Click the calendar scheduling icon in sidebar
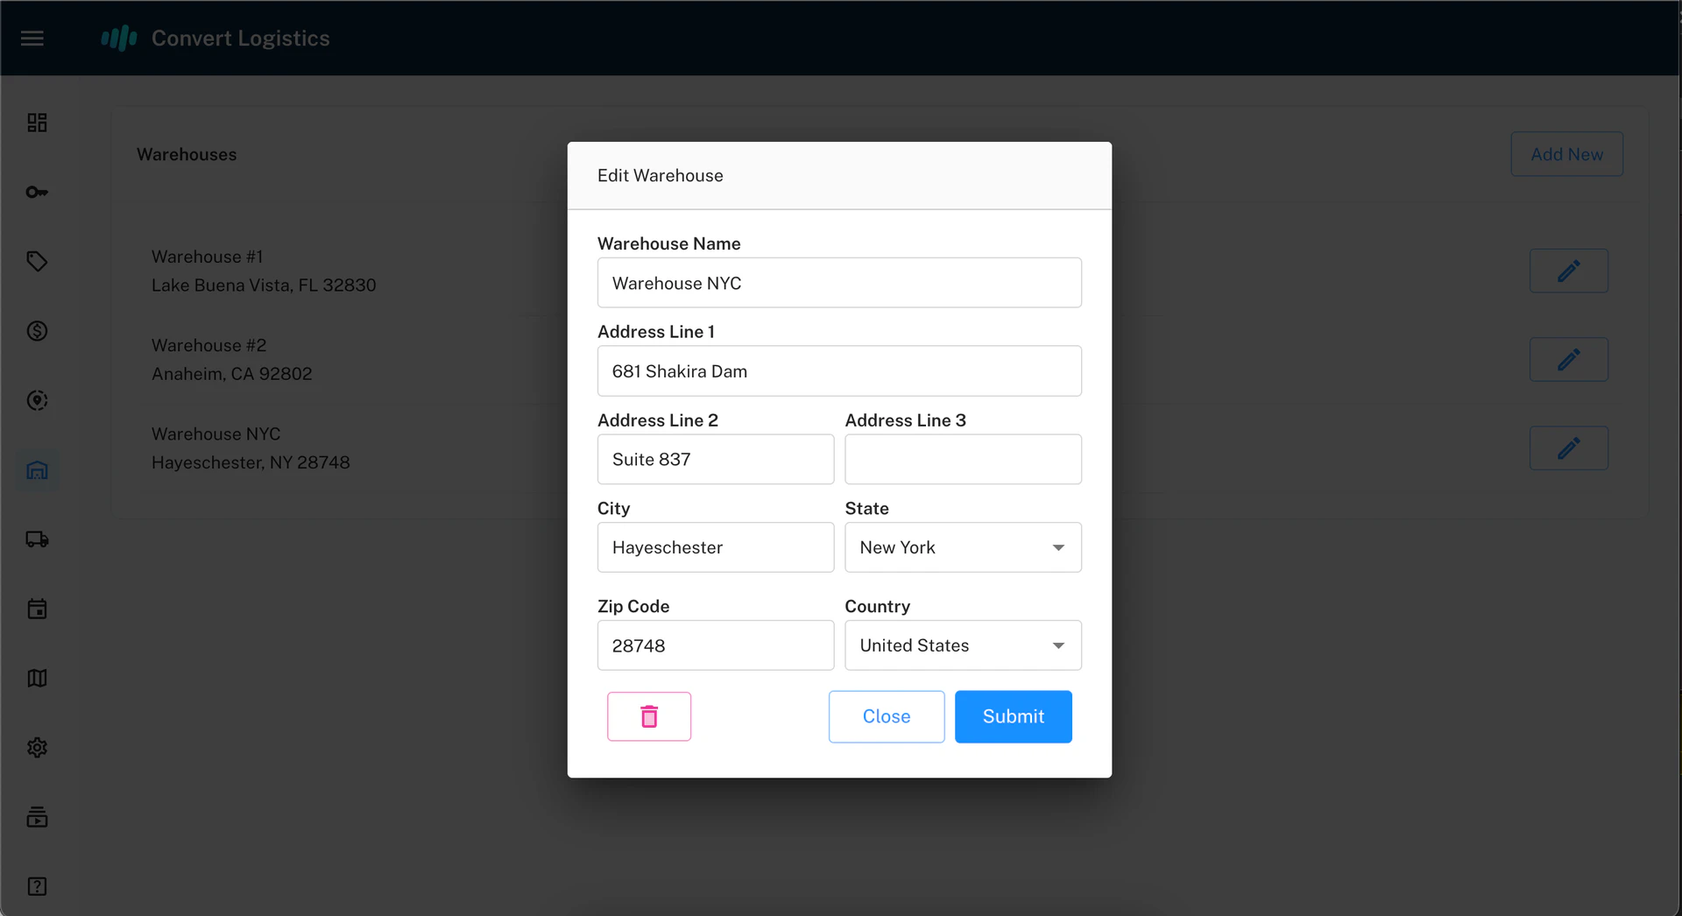The width and height of the screenshot is (1682, 916). (37, 609)
